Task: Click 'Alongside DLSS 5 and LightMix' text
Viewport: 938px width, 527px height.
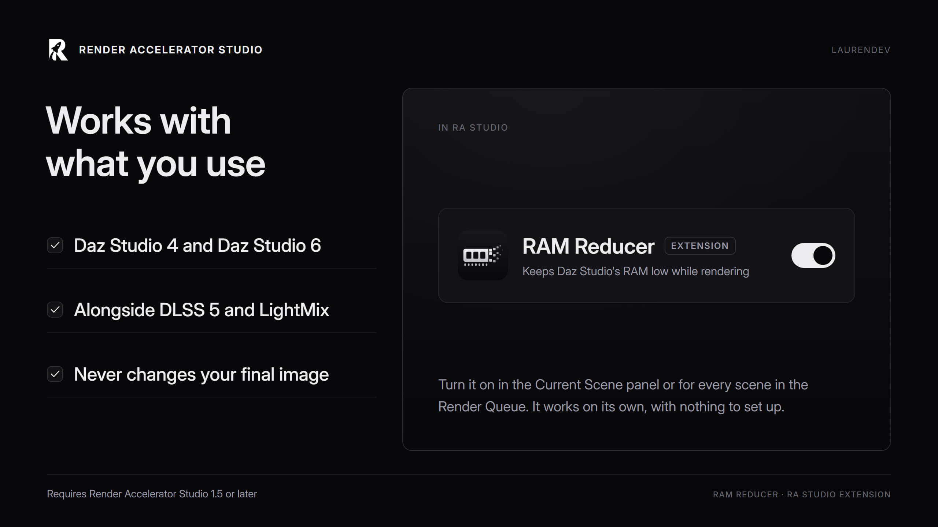Action: pos(202,310)
